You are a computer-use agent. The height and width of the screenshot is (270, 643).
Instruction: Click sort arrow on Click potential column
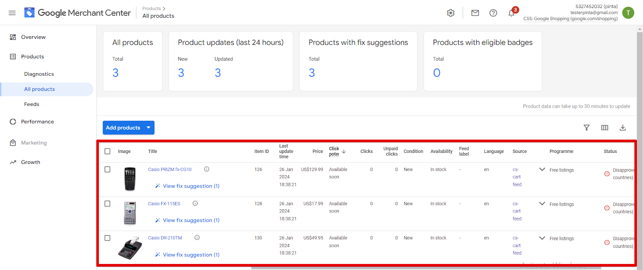click(344, 152)
